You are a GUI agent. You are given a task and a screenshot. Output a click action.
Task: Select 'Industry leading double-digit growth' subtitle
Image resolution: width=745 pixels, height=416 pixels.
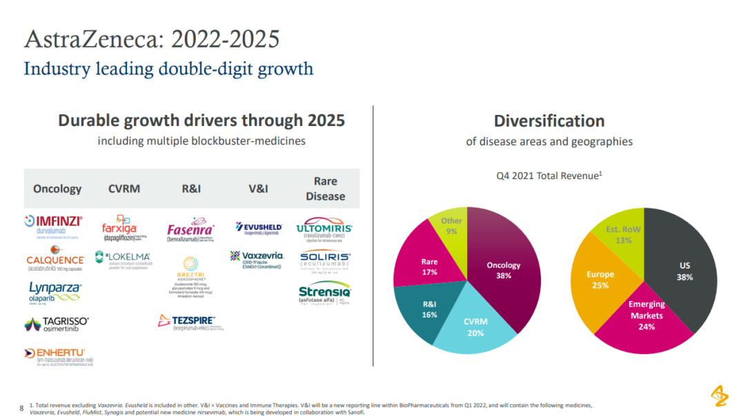pyautogui.click(x=169, y=69)
